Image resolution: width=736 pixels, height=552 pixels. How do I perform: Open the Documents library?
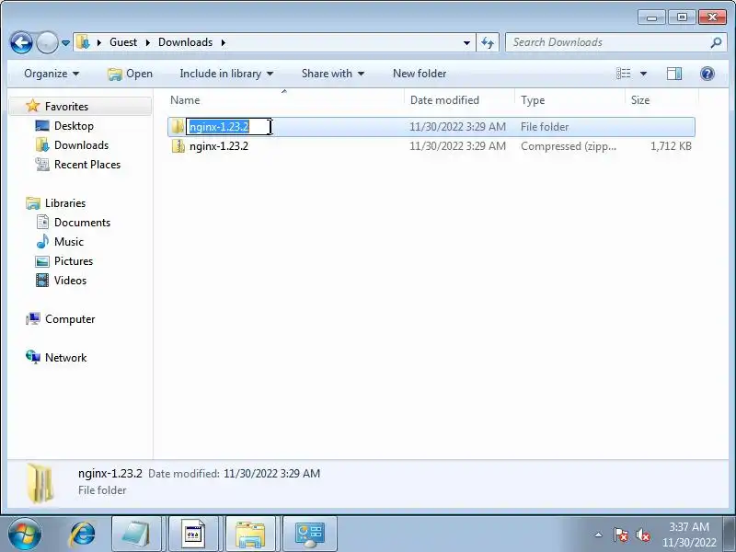click(x=82, y=223)
